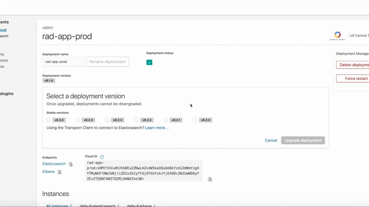The width and height of the screenshot is (369, 207).
Task: Click the green deployment status checkmark
Action: tap(149, 62)
